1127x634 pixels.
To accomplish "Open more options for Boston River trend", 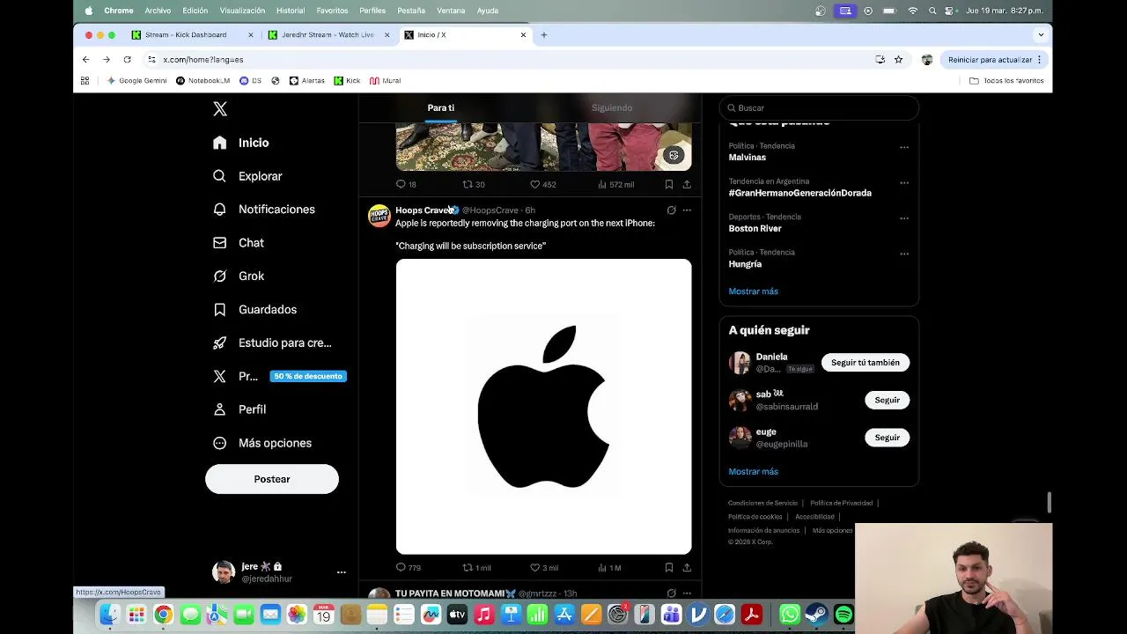I will (904, 218).
